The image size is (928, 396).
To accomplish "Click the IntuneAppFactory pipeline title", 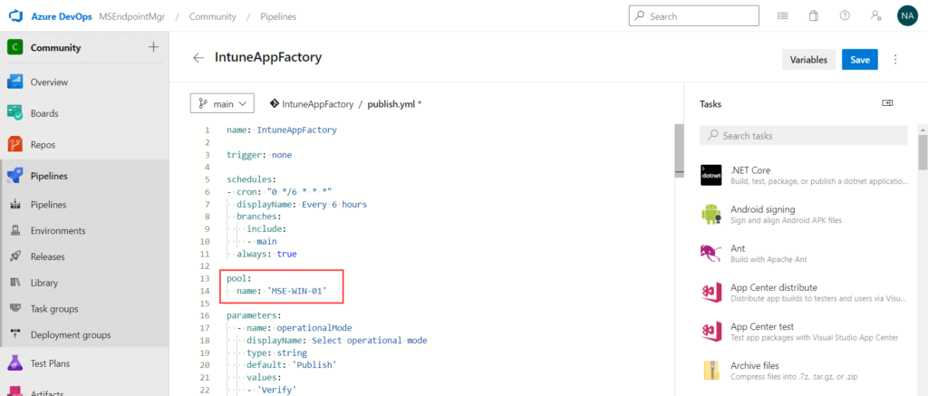I will tap(268, 57).
